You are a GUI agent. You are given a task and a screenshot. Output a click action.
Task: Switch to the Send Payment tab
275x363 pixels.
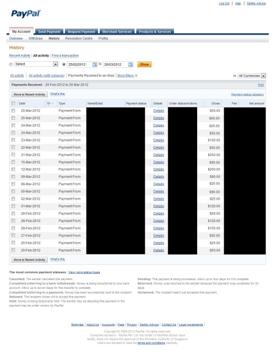coord(49,32)
